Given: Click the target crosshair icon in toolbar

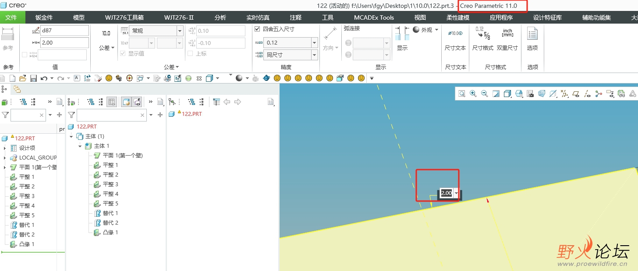Looking at the screenshot, I should coord(129,78).
